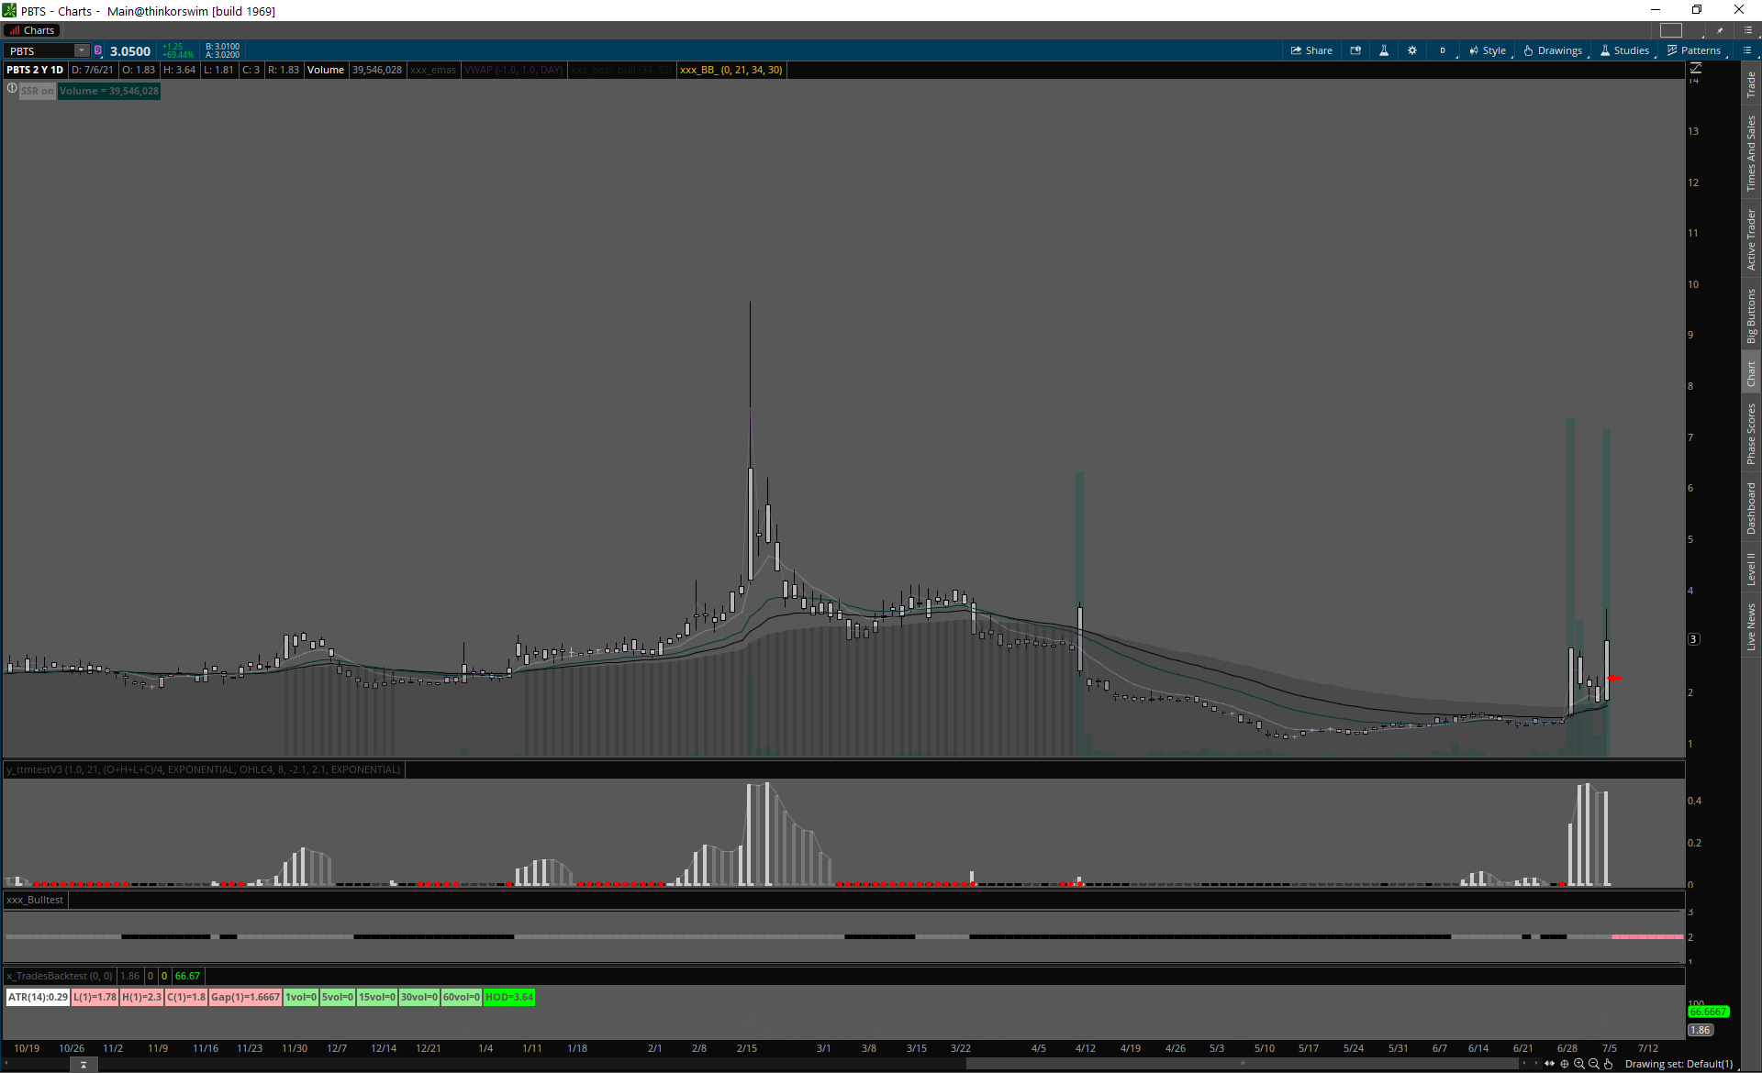Toggle the SSR on indicator label
Viewport: 1762px width, 1073px height.
click(38, 91)
